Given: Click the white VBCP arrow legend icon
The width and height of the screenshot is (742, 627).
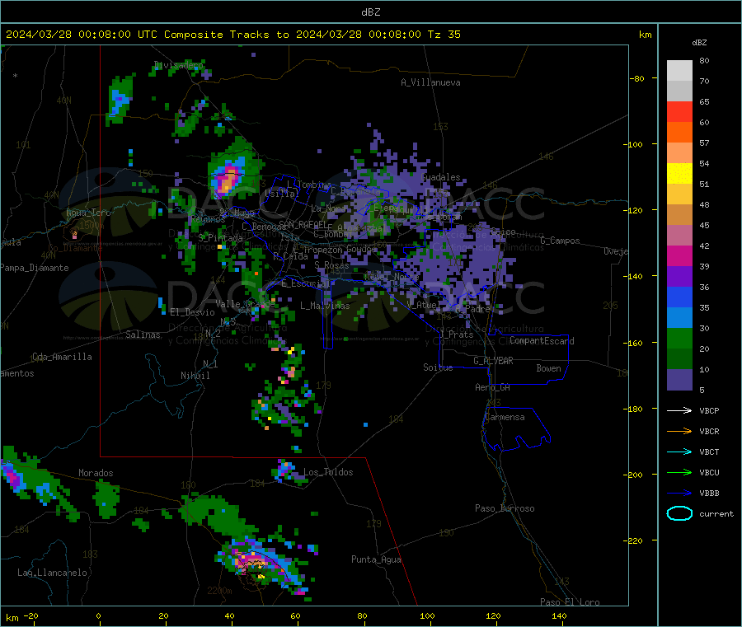Looking at the screenshot, I should point(679,410).
